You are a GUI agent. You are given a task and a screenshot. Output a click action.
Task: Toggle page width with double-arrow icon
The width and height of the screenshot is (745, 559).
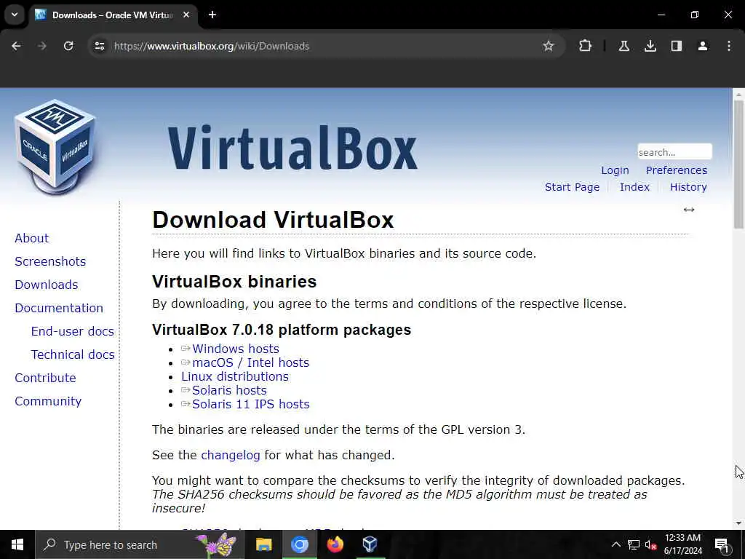(x=688, y=210)
